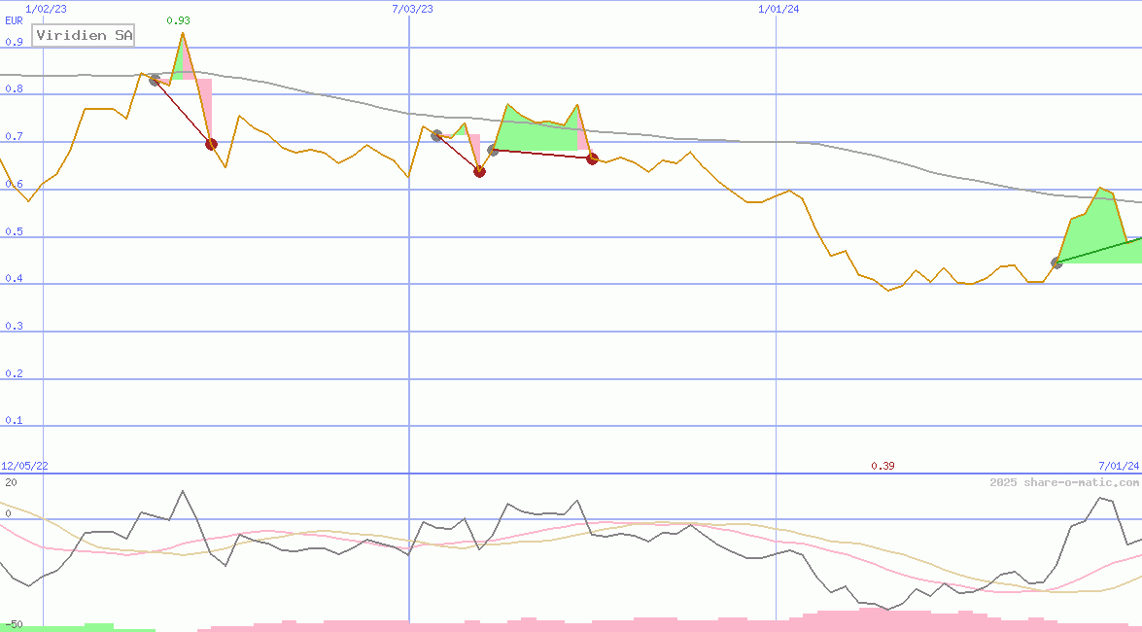Click the lowest red exit marker mid-chart
The image size is (1142, 632).
click(479, 171)
